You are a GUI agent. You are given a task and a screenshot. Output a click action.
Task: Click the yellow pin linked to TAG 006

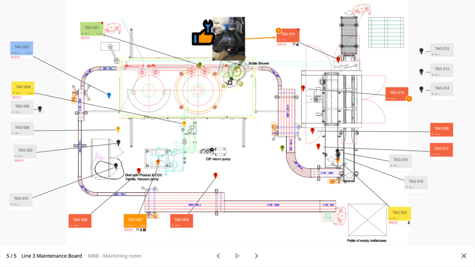pyautogui.click(x=118, y=130)
